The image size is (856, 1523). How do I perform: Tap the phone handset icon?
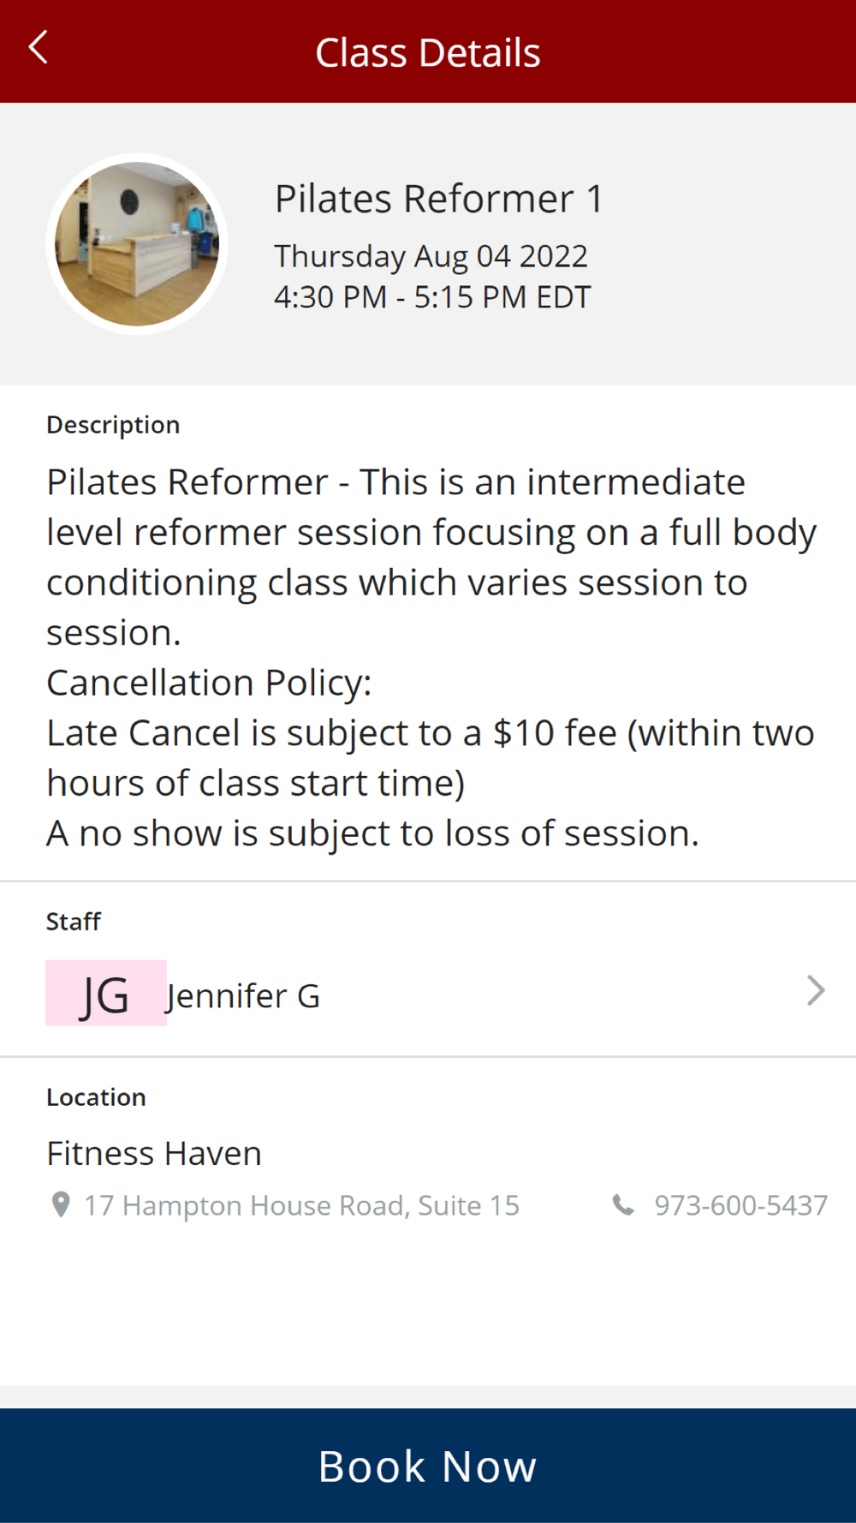tap(623, 1205)
